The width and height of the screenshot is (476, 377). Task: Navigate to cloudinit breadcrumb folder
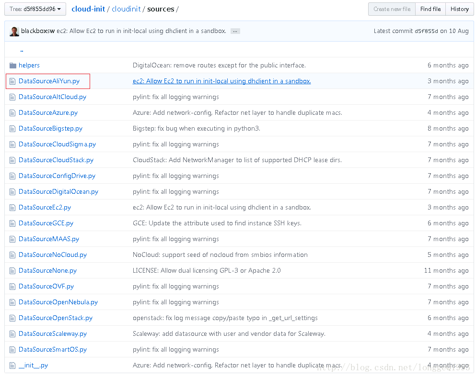click(126, 9)
